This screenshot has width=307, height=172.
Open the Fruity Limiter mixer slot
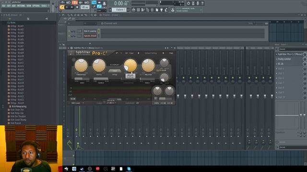click(284, 59)
